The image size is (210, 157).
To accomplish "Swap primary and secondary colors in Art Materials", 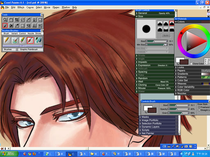I will tap(178, 64).
